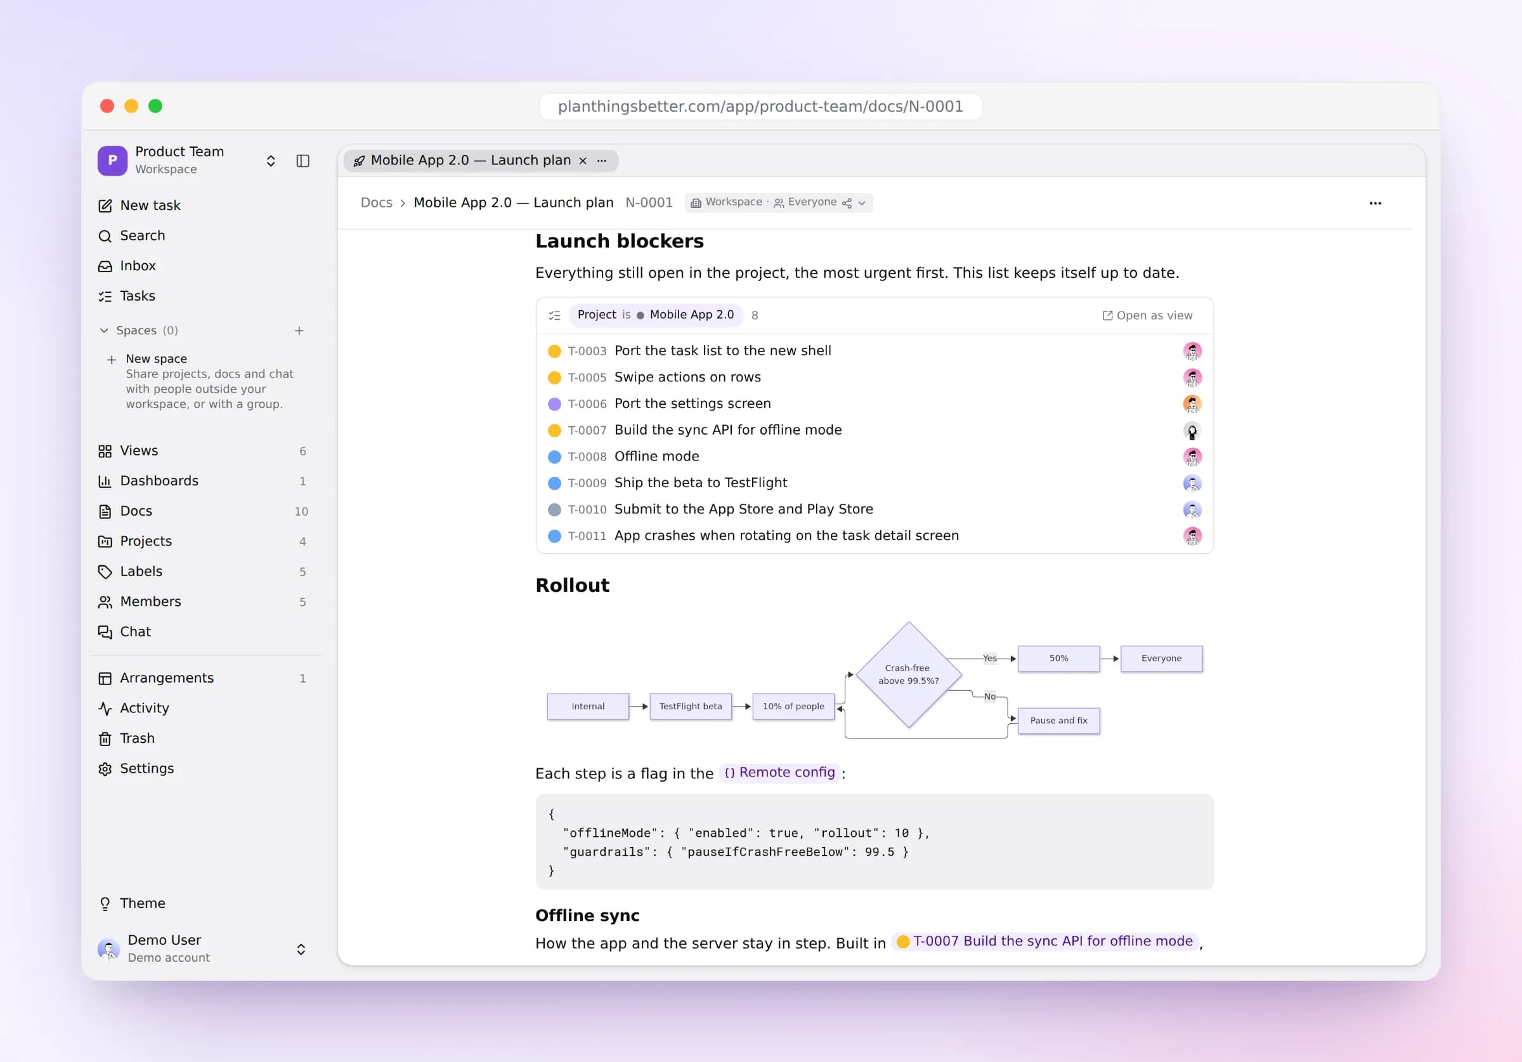Open Search from the sidebar

tap(205, 235)
